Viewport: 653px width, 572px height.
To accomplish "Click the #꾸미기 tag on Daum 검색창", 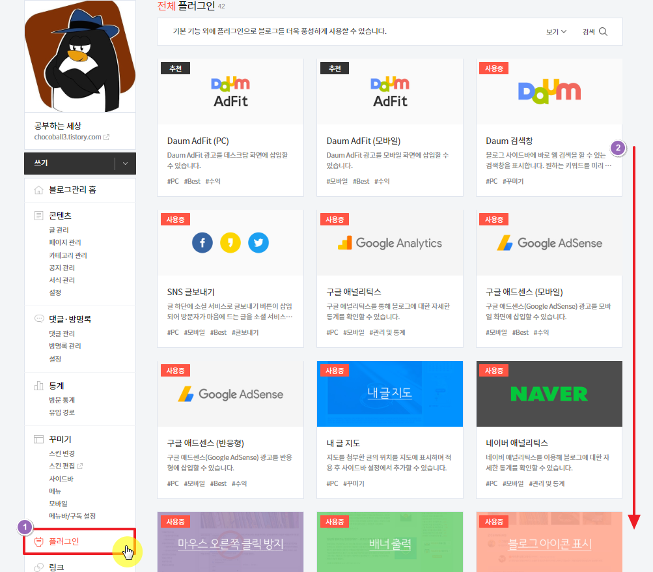I will 513,181.
